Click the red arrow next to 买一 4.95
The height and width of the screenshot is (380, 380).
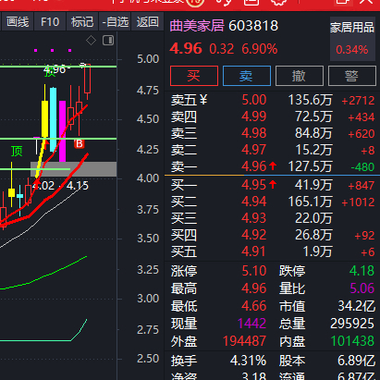[x=273, y=185]
